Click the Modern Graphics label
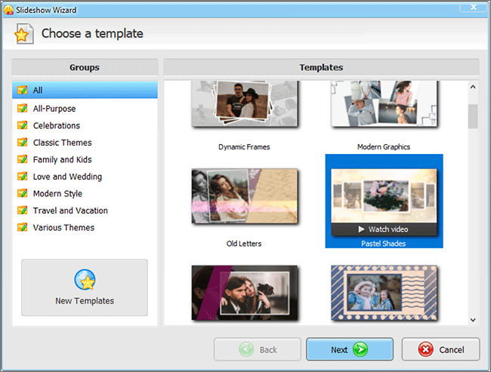The height and width of the screenshot is (372, 491). click(384, 147)
